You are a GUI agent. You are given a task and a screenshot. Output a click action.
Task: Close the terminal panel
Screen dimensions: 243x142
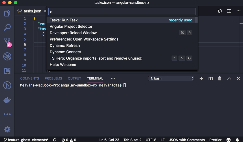coord(238,78)
